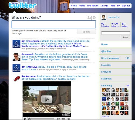
Task: Select the Home tab in the sidebar
Action: [115, 44]
